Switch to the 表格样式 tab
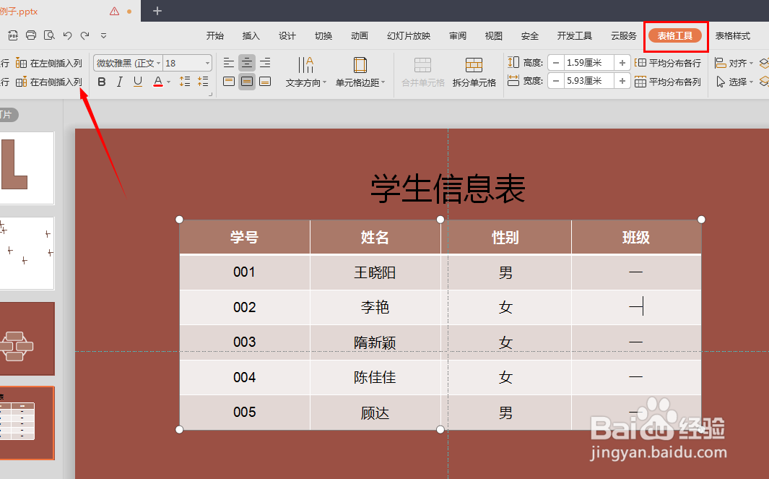The height and width of the screenshot is (479, 769). (731, 34)
